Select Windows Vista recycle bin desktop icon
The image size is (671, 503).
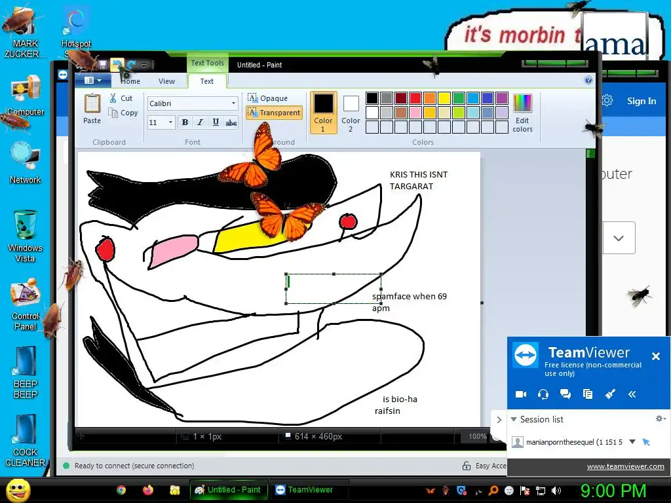(x=25, y=236)
